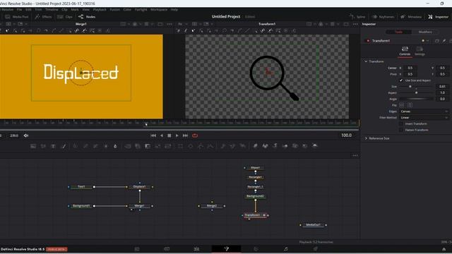
Task: Play in reverse
Action: 162,135
